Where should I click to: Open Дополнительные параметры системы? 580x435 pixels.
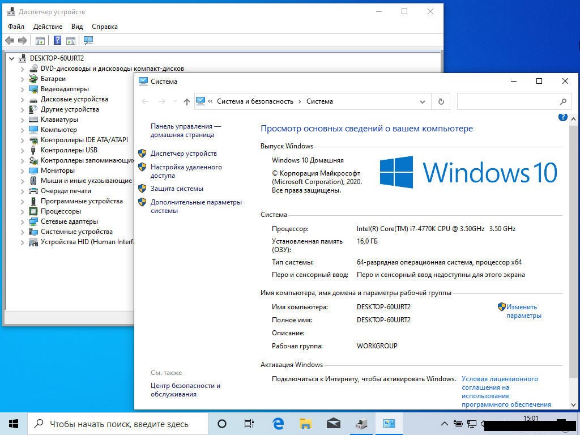click(196, 206)
